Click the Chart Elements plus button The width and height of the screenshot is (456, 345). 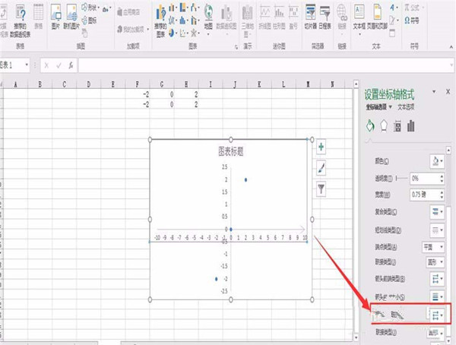[x=321, y=147]
